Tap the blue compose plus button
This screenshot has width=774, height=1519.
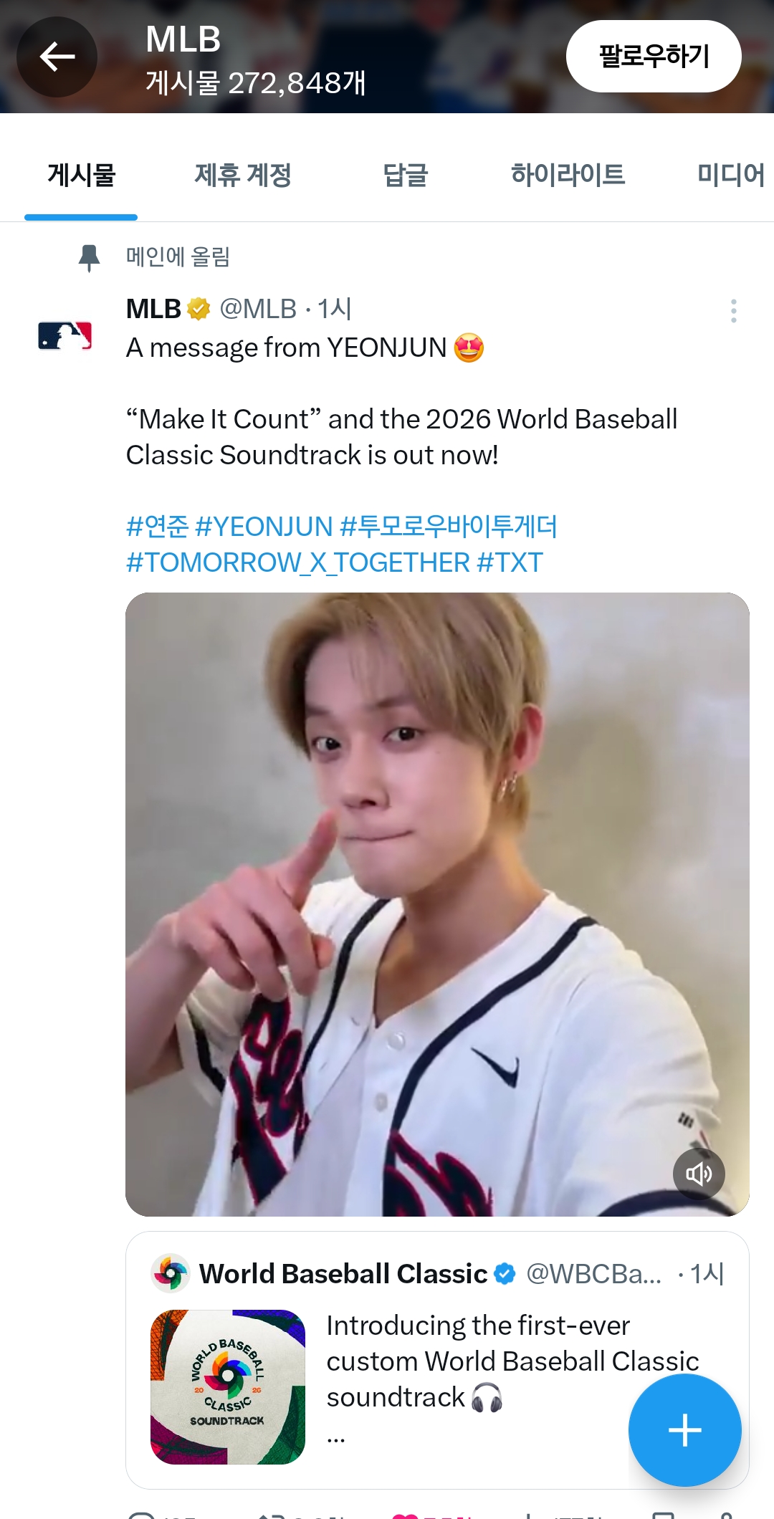(684, 1430)
